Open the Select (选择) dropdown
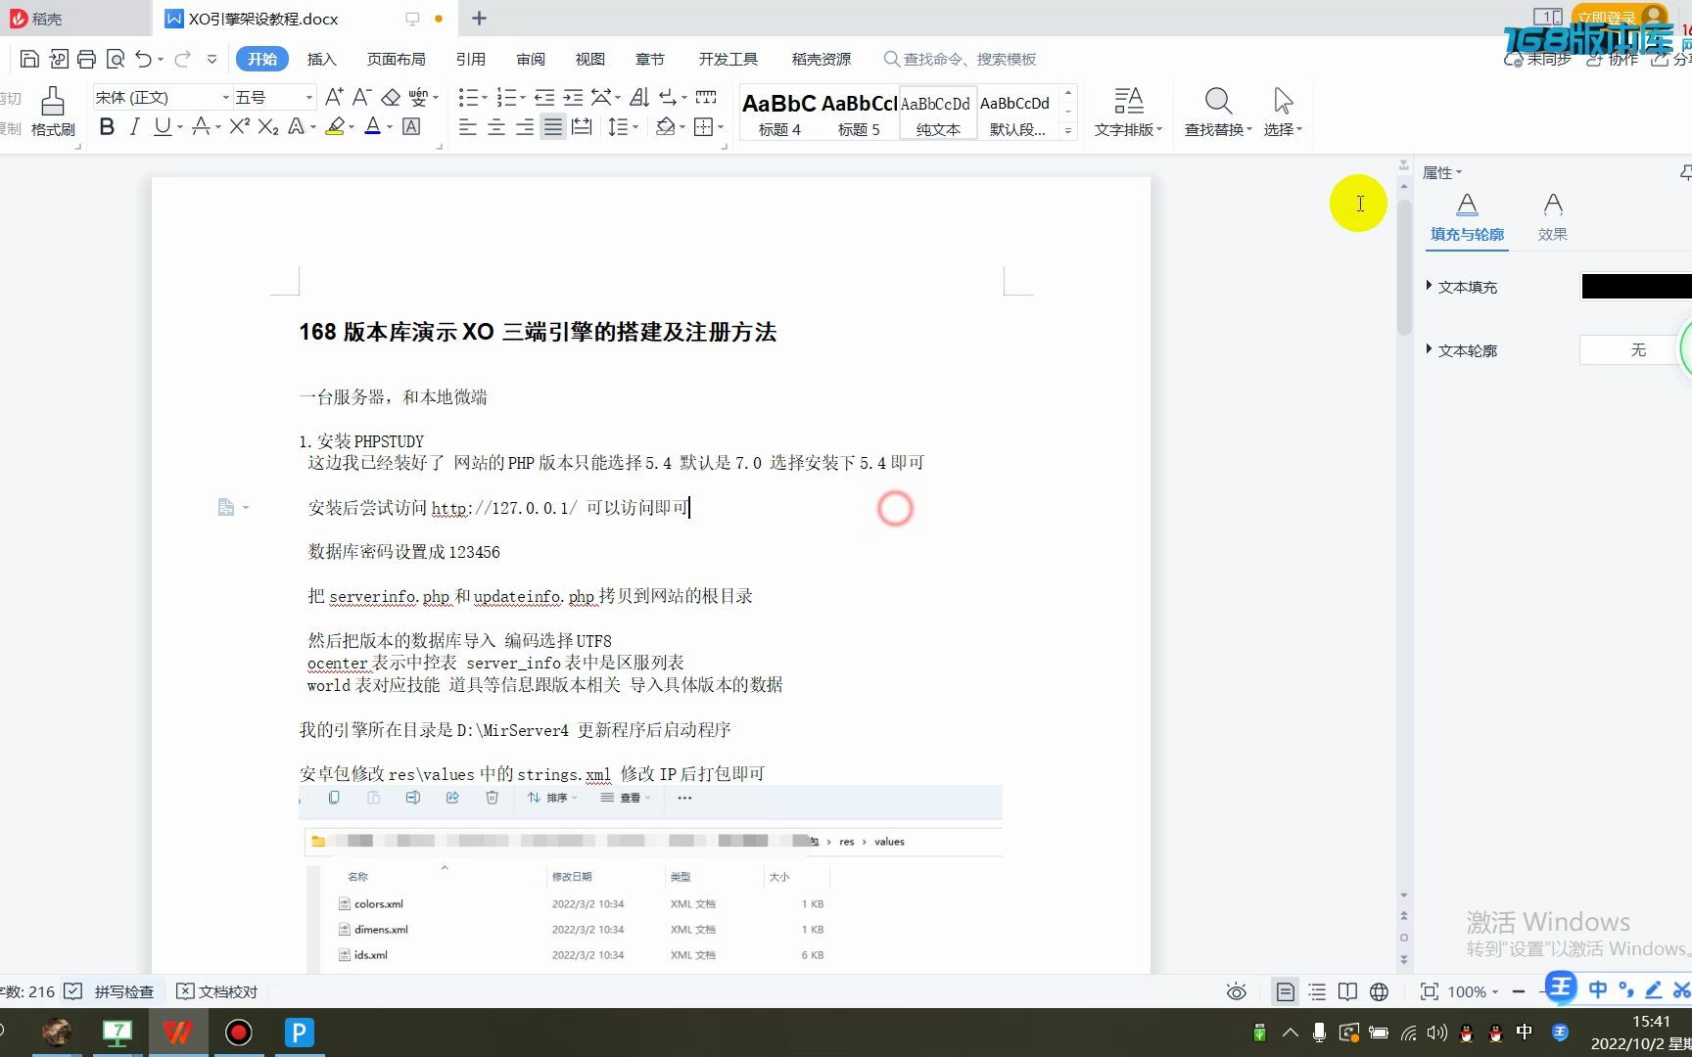The height and width of the screenshot is (1057, 1692). point(1283,112)
